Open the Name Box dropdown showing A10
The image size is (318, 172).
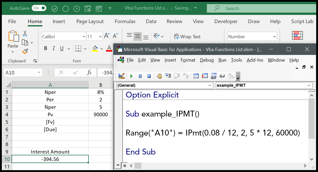(39, 73)
